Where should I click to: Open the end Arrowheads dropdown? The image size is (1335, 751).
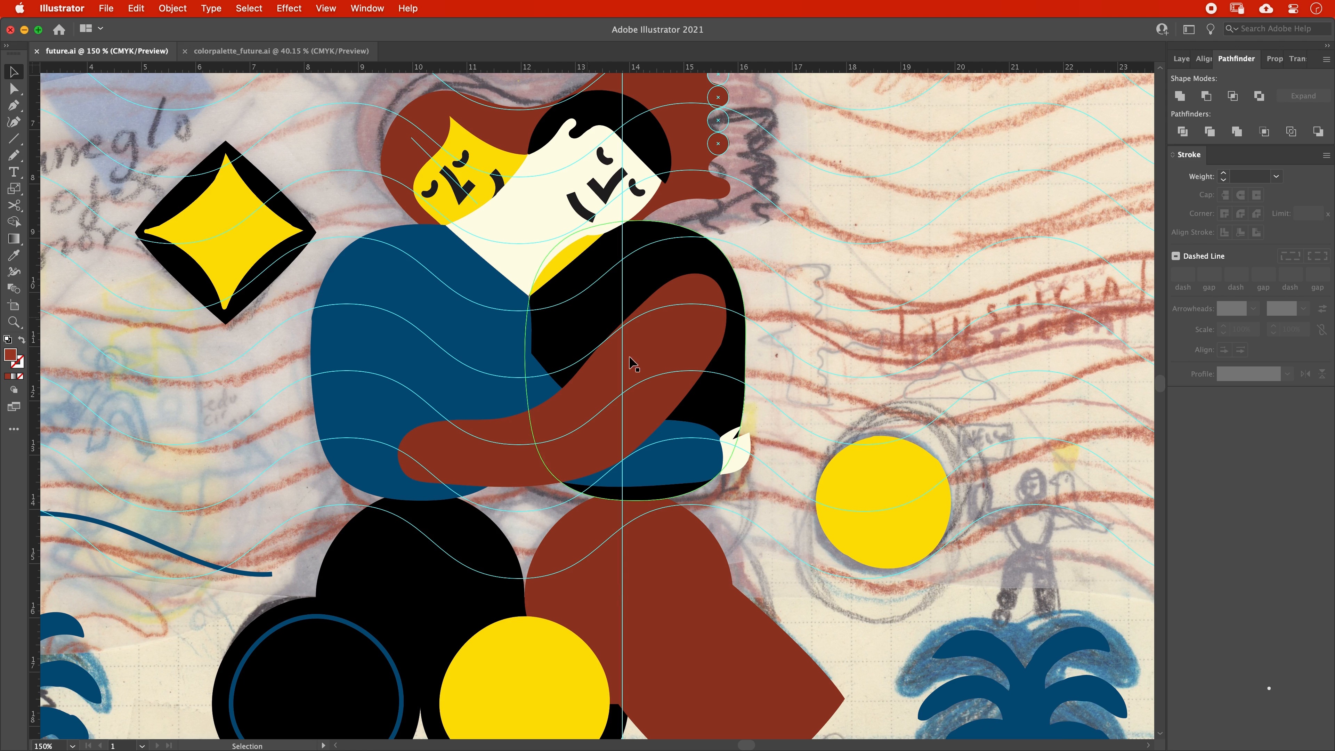click(x=1303, y=309)
